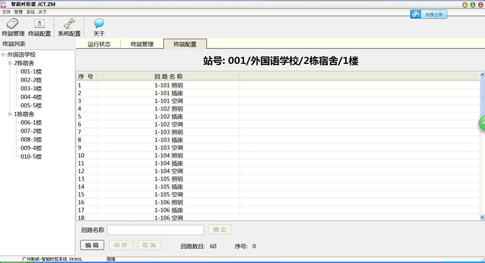Image resolution: width=485 pixels, height=263 pixels.
Task: Collapse the 2栋宿舍 tree branch
Action: [x=10, y=63]
